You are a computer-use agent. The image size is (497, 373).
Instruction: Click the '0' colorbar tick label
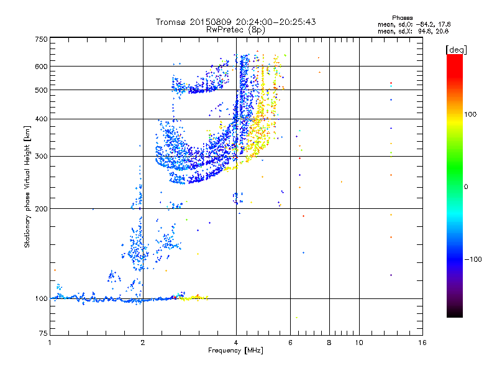(x=466, y=187)
